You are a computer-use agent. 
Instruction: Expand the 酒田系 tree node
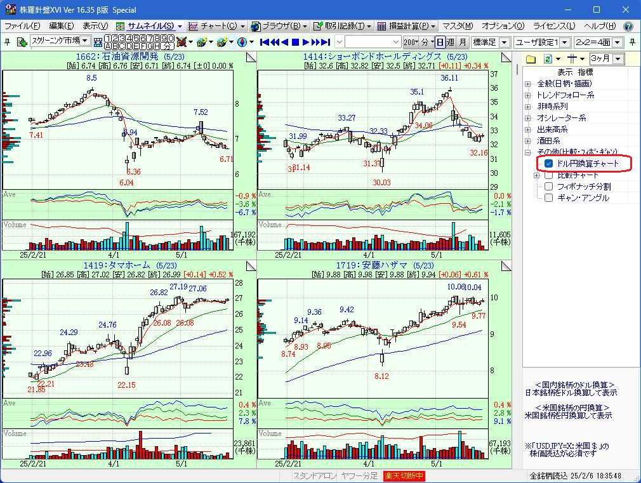[x=528, y=141]
